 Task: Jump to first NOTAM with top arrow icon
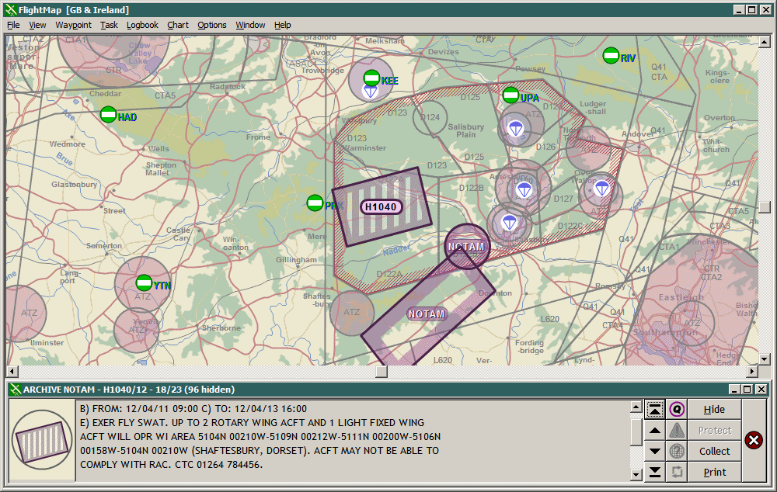click(x=655, y=409)
